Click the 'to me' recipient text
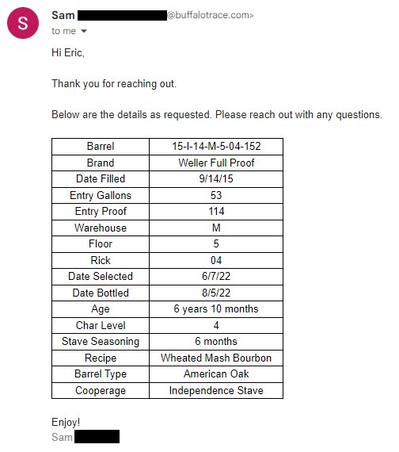 pyautogui.click(x=63, y=31)
